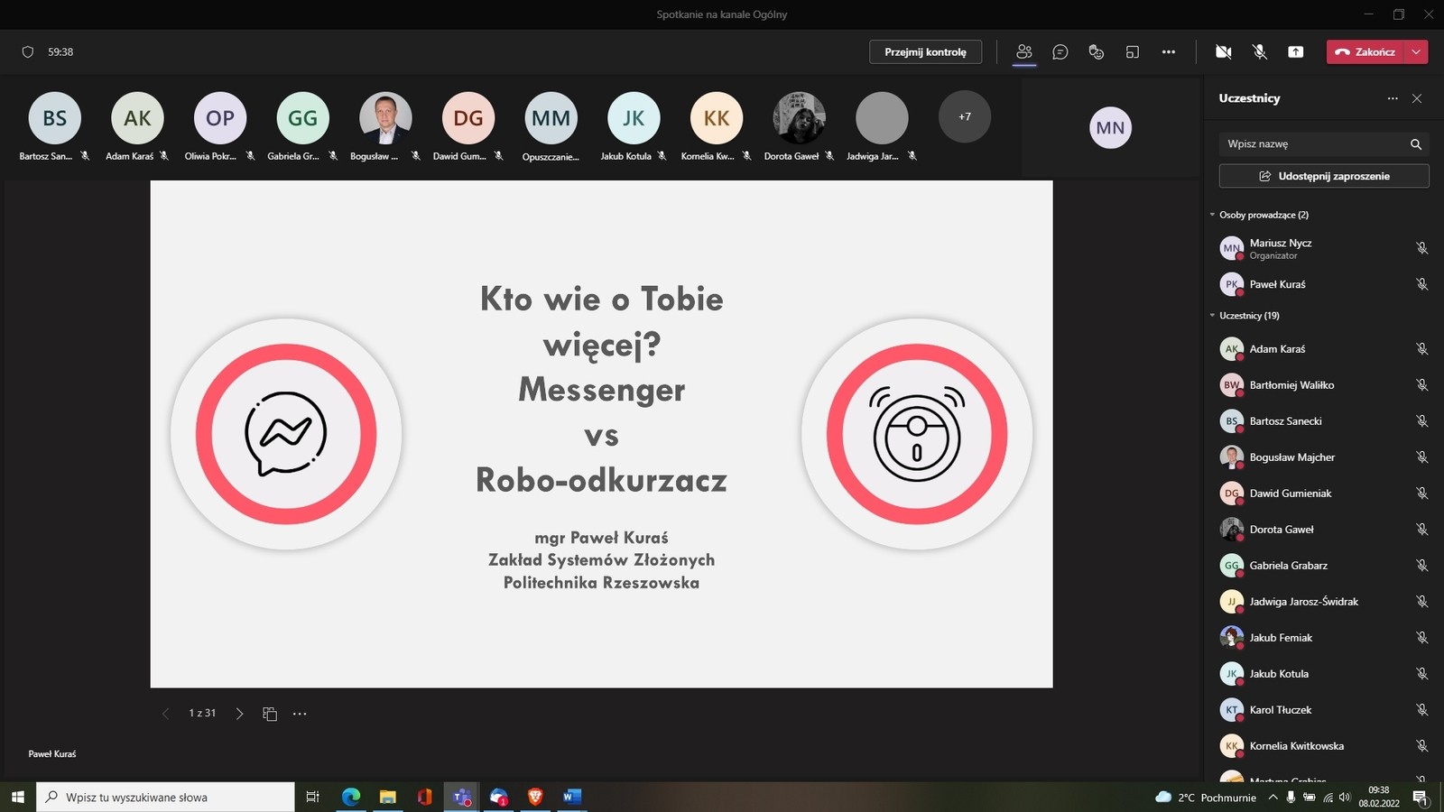Toggle Mariusz Nycz's microphone icon
1444x812 pixels.
[x=1421, y=248]
